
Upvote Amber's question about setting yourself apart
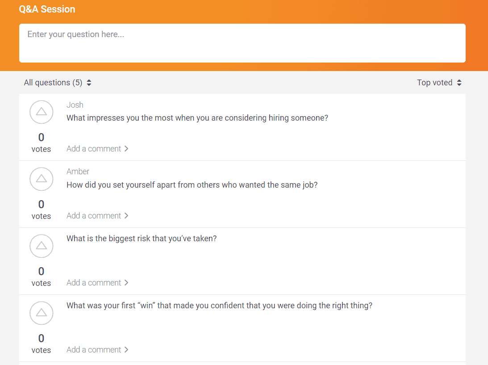click(41, 179)
